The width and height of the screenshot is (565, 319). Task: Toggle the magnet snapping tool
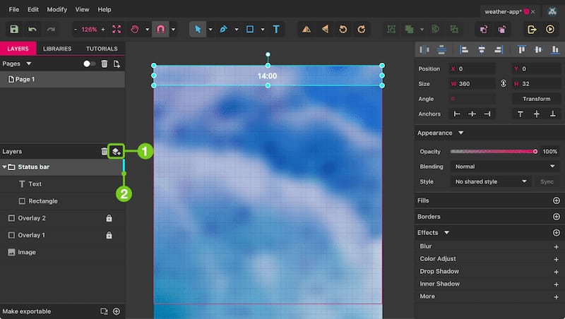tap(161, 29)
